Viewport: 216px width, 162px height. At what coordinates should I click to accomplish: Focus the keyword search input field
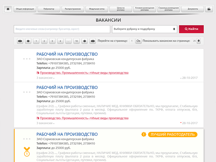pyautogui.click(x=62, y=29)
